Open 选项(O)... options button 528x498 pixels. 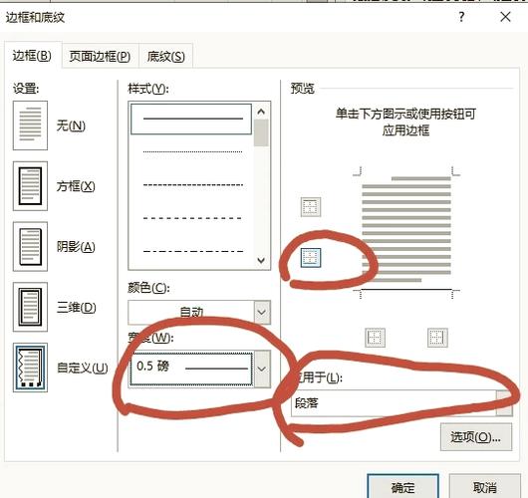point(476,437)
